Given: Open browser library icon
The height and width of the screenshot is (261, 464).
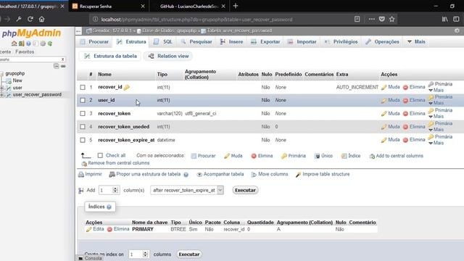Looking at the screenshot, I should pos(444,20).
